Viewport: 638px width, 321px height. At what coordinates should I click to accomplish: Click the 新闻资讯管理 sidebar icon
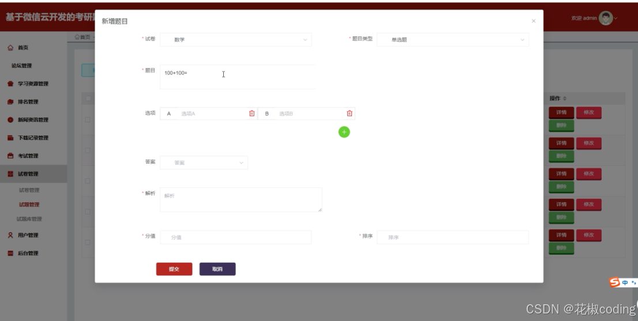(x=10, y=120)
